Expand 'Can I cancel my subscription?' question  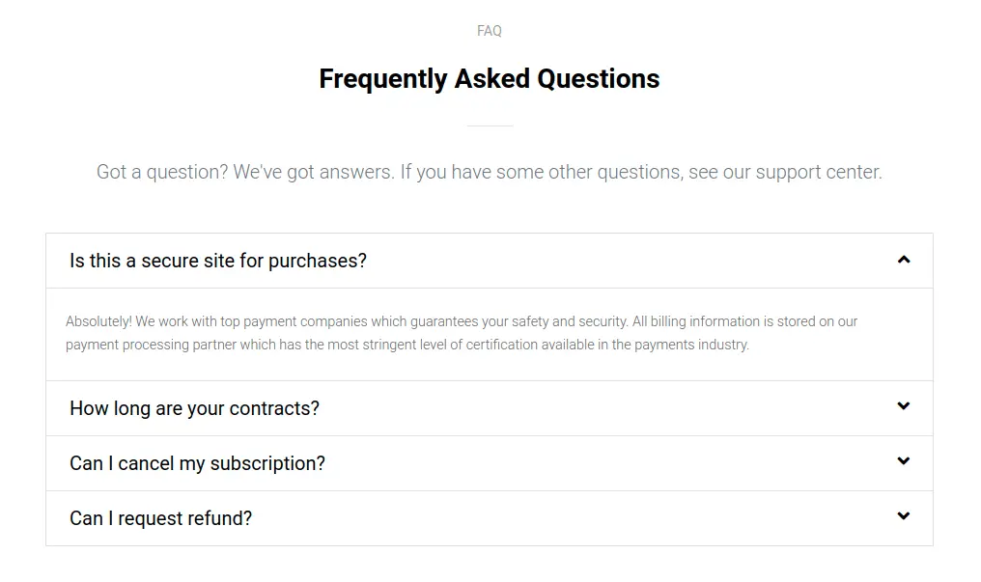(x=197, y=463)
